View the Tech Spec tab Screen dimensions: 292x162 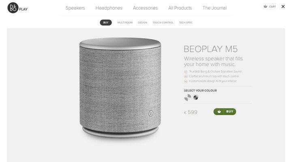click(x=186, y=23)
